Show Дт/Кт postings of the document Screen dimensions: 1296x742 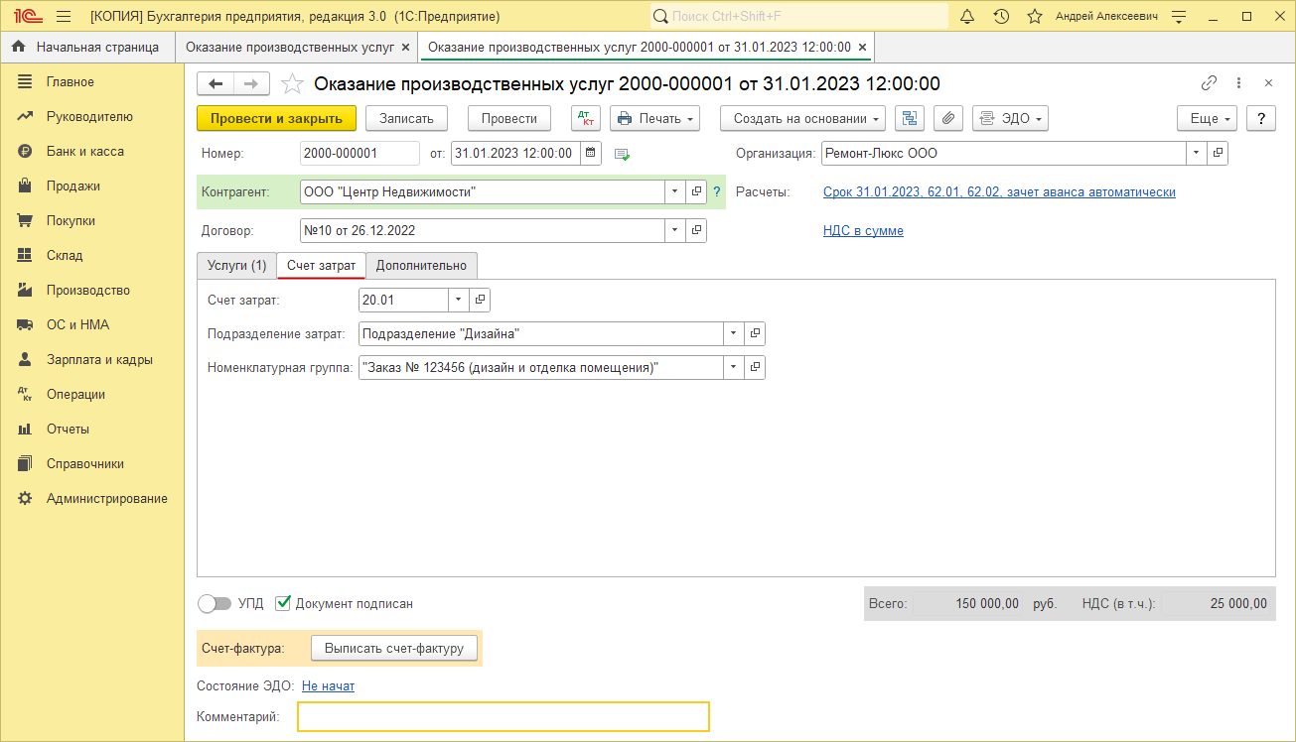click(586, 118)
